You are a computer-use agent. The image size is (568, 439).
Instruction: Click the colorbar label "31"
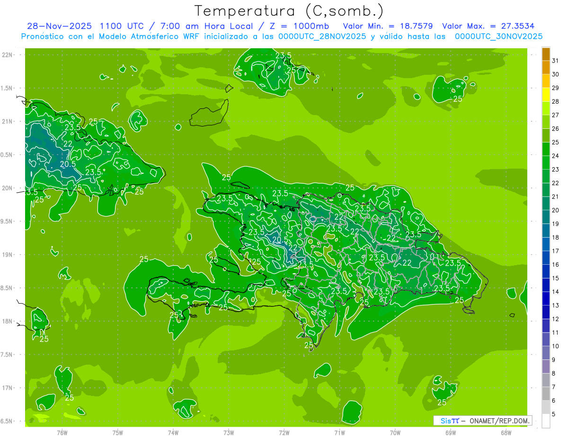point(555,61)
